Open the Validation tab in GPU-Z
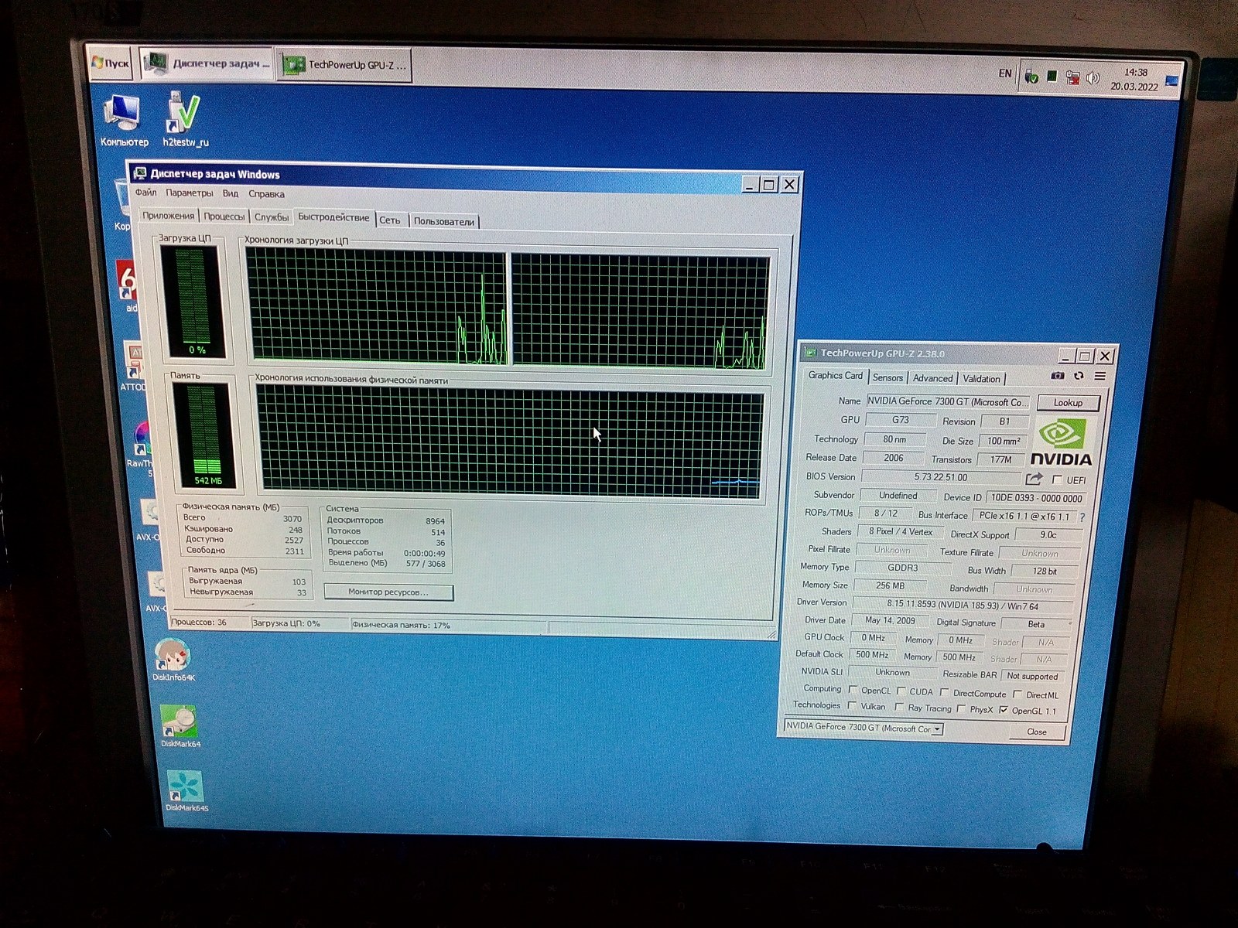1238x928 pixels. (x=981, y=379)
